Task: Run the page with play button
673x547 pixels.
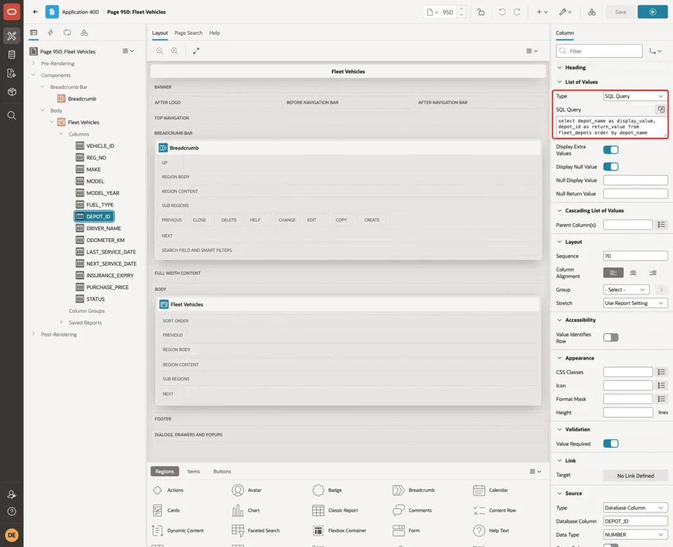Action: (653, 12)
